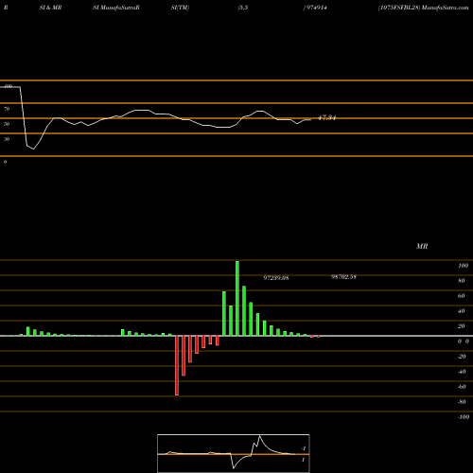Viewport: 473px width, 473px height.
Task: Click the MR panel title
Action: [422, 246]
